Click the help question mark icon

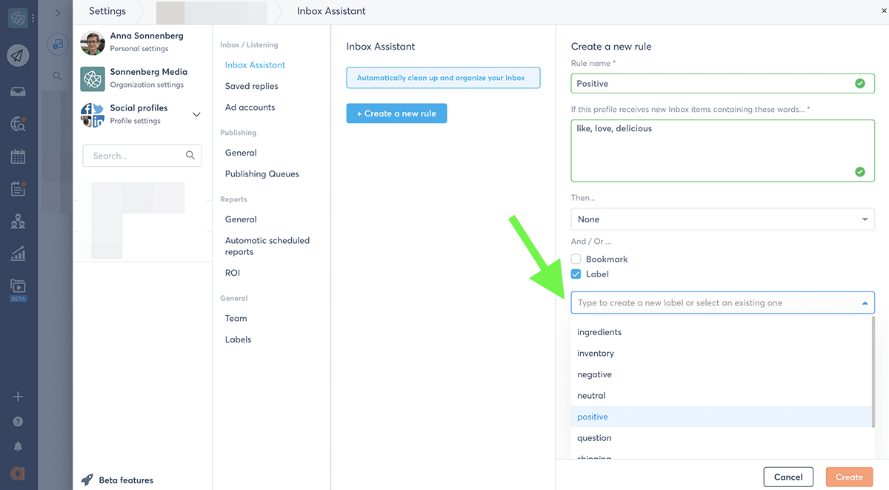[19, 421]
